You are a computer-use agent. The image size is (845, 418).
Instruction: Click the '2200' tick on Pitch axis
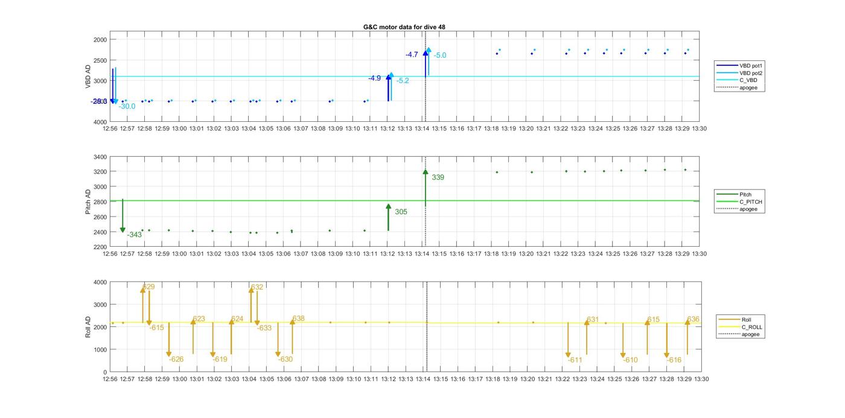(x=101, y=247)
